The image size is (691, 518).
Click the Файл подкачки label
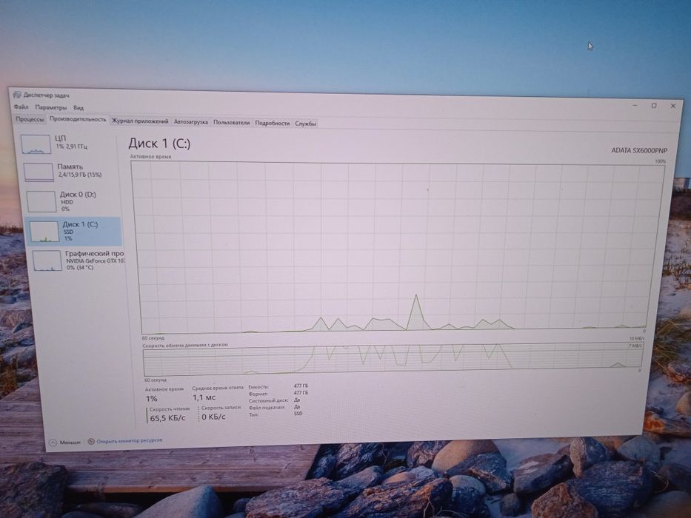(267, 408)
